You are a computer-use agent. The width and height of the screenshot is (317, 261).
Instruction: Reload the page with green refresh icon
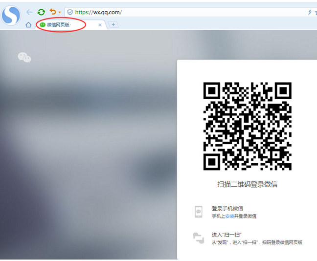click(41, 12)
